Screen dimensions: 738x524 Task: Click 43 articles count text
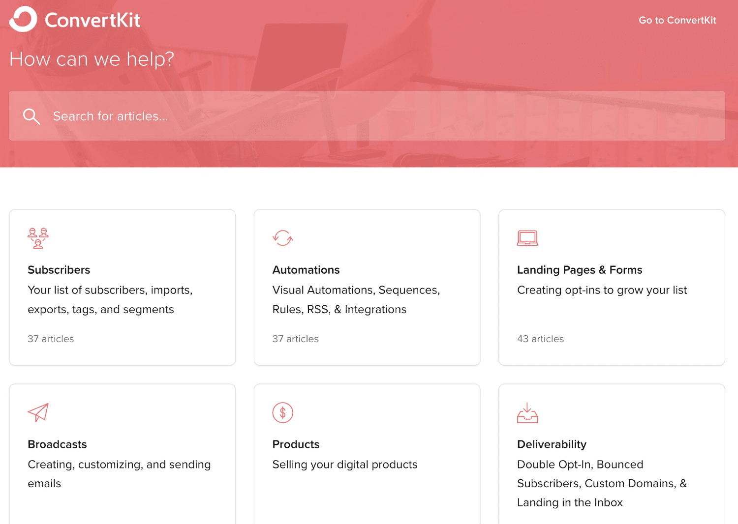[x=540, y=339]
